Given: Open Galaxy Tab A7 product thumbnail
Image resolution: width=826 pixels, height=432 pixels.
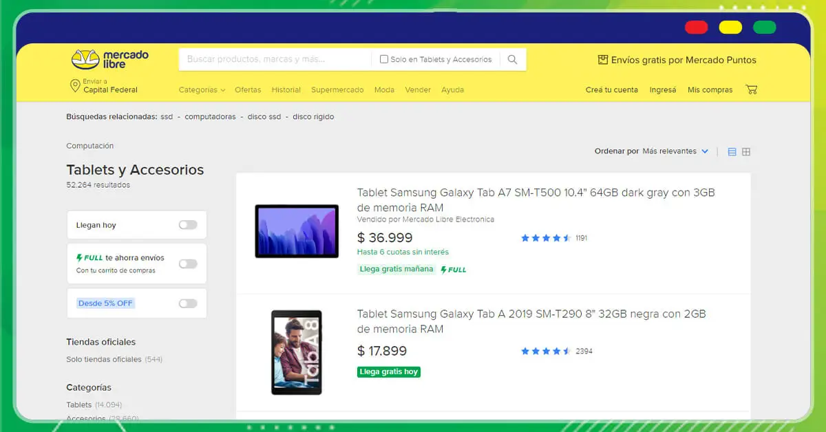Looking at the screenshot, I should [x=297, y=231].
